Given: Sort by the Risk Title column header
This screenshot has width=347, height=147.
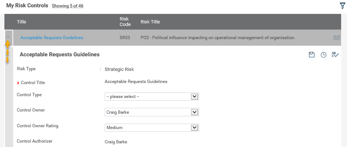Looking at the screenshot, I should click(x=150, y=22).
